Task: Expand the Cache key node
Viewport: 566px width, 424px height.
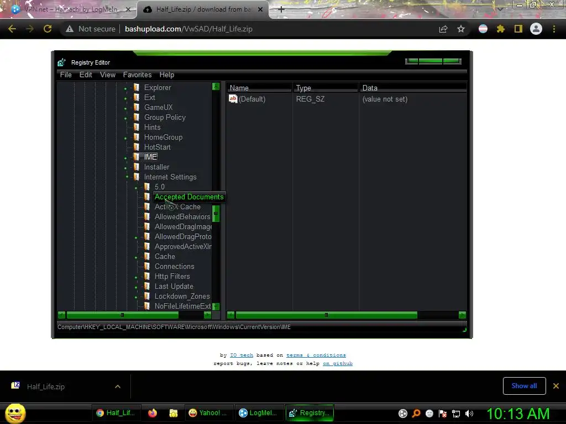Action: tap(136, 257)
